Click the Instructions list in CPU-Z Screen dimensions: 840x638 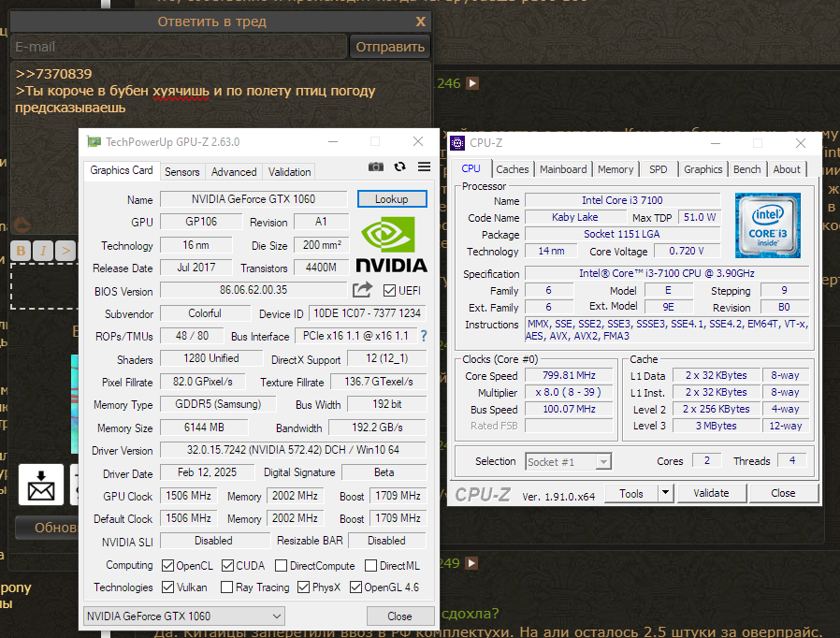[x=666, y=330]
